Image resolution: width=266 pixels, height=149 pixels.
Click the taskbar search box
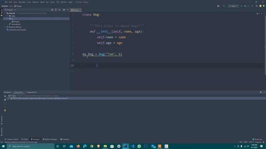coord(30,146)
